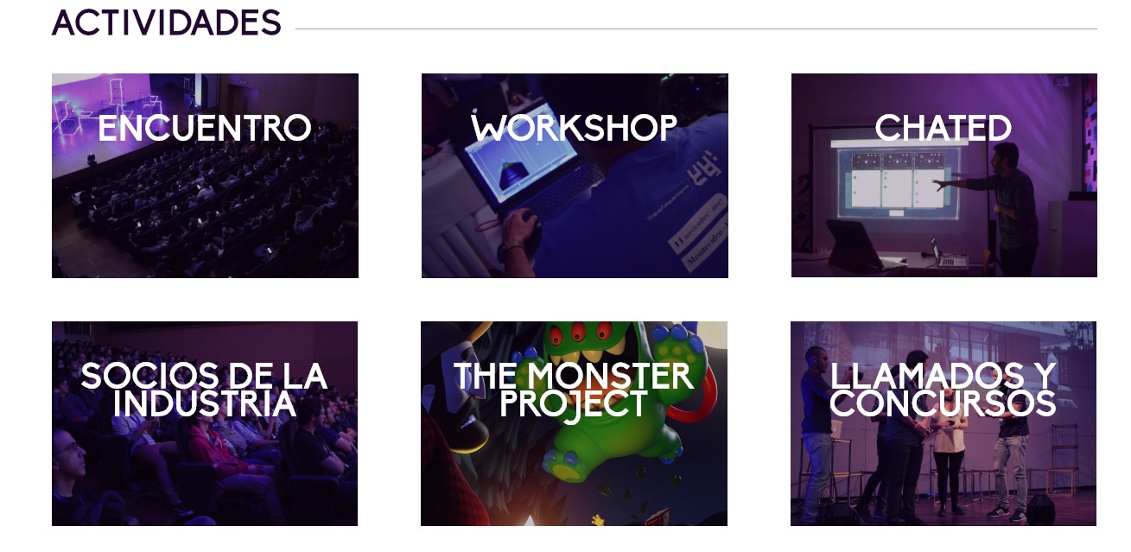The image size is (1131, 552).
Task: Open the LLAMADOS Y CONCURSOS tile
Action: click(944, 423)
